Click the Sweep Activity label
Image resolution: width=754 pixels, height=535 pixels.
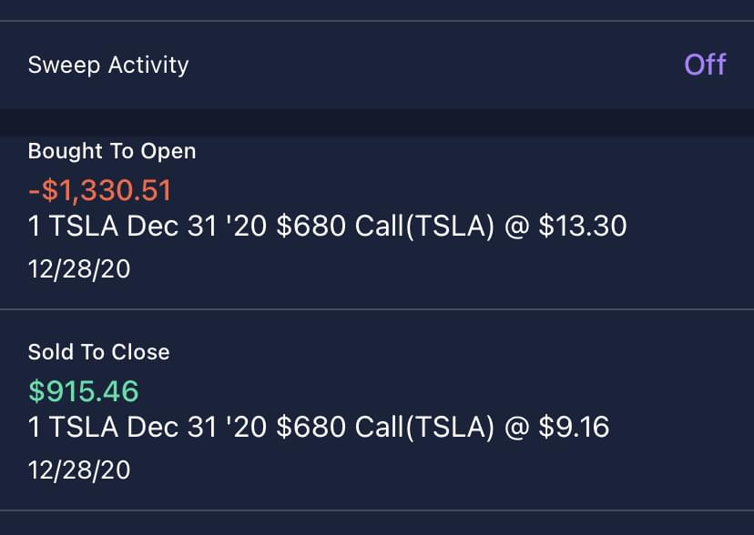coord(108,66)
